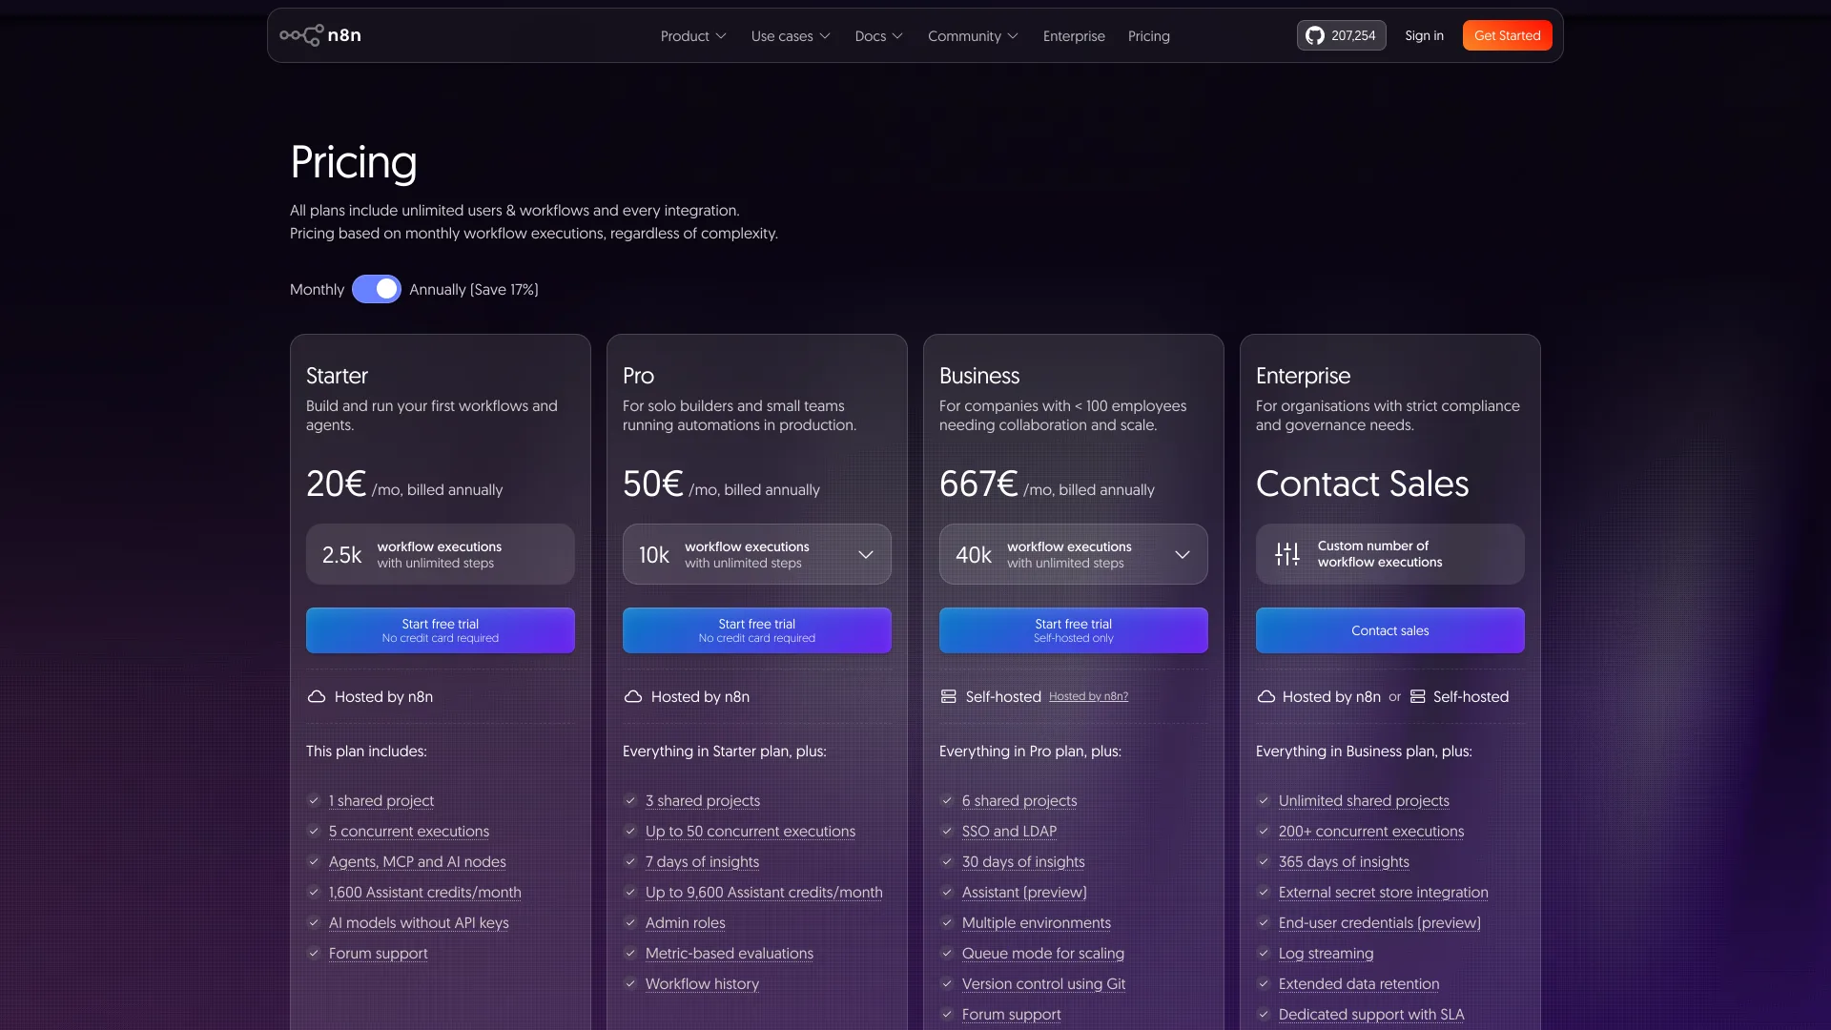Start self-hosted free trial for Business plan
This screenshot has height=1030, width=1831.
(1074, 630)
